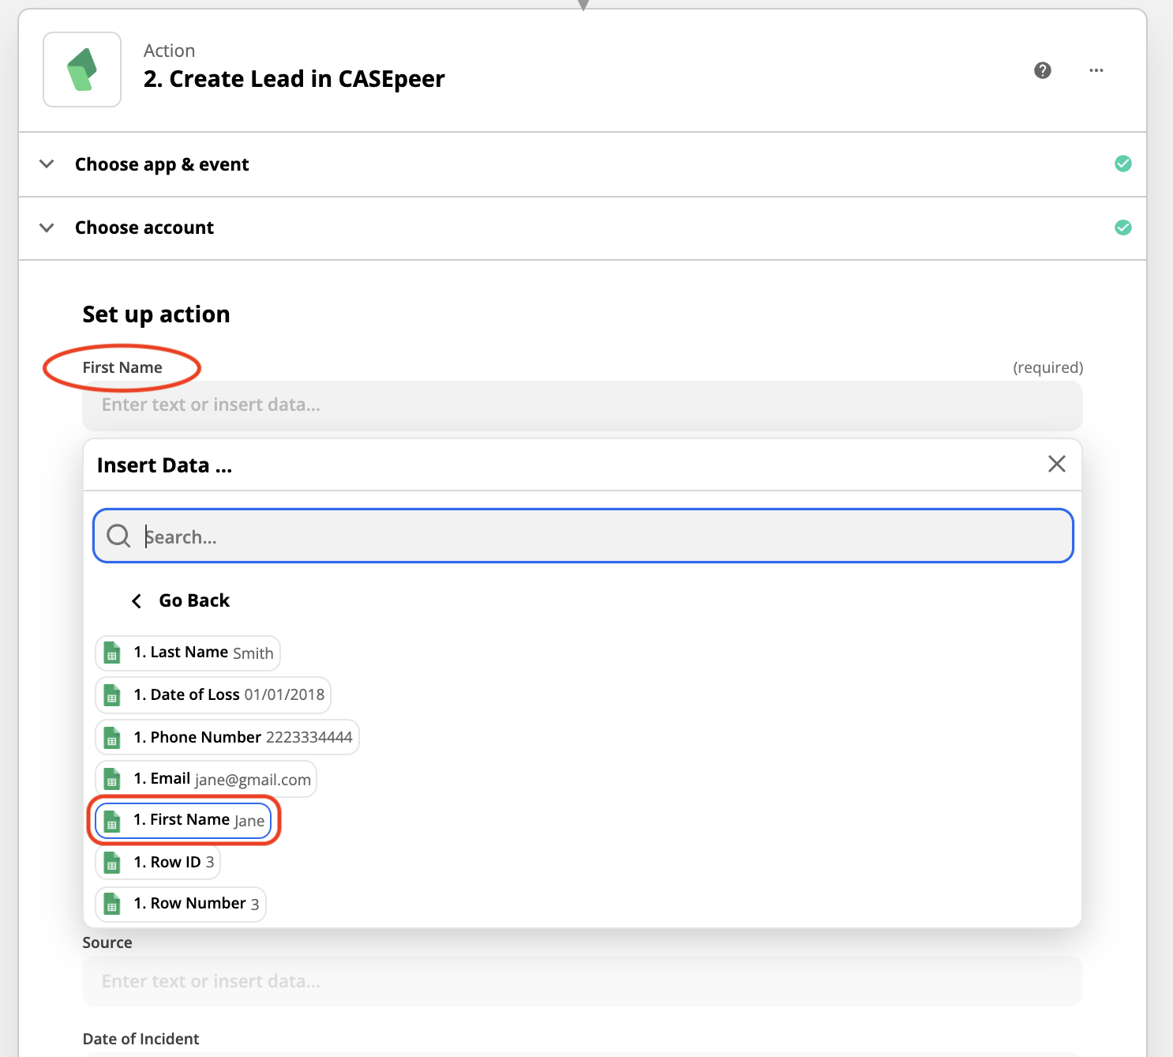1173x1057 pixels.
Task: Insert the Phone Number 2223334444 pill
Action: click(227, 737)
